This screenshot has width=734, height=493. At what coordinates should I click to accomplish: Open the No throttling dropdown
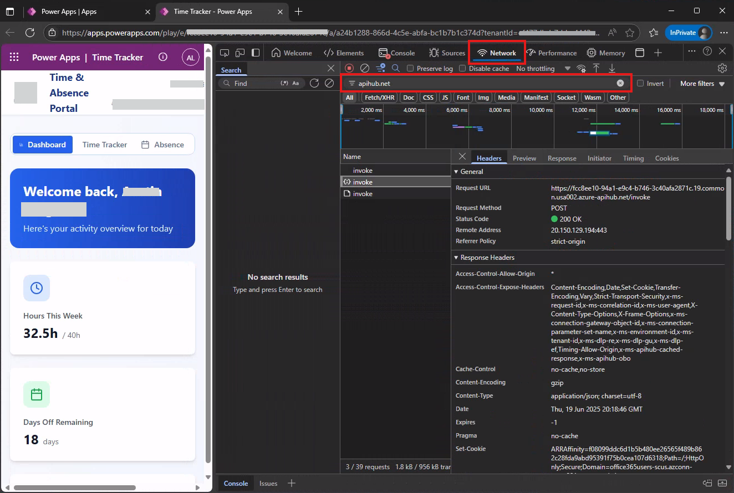[541, 68]
